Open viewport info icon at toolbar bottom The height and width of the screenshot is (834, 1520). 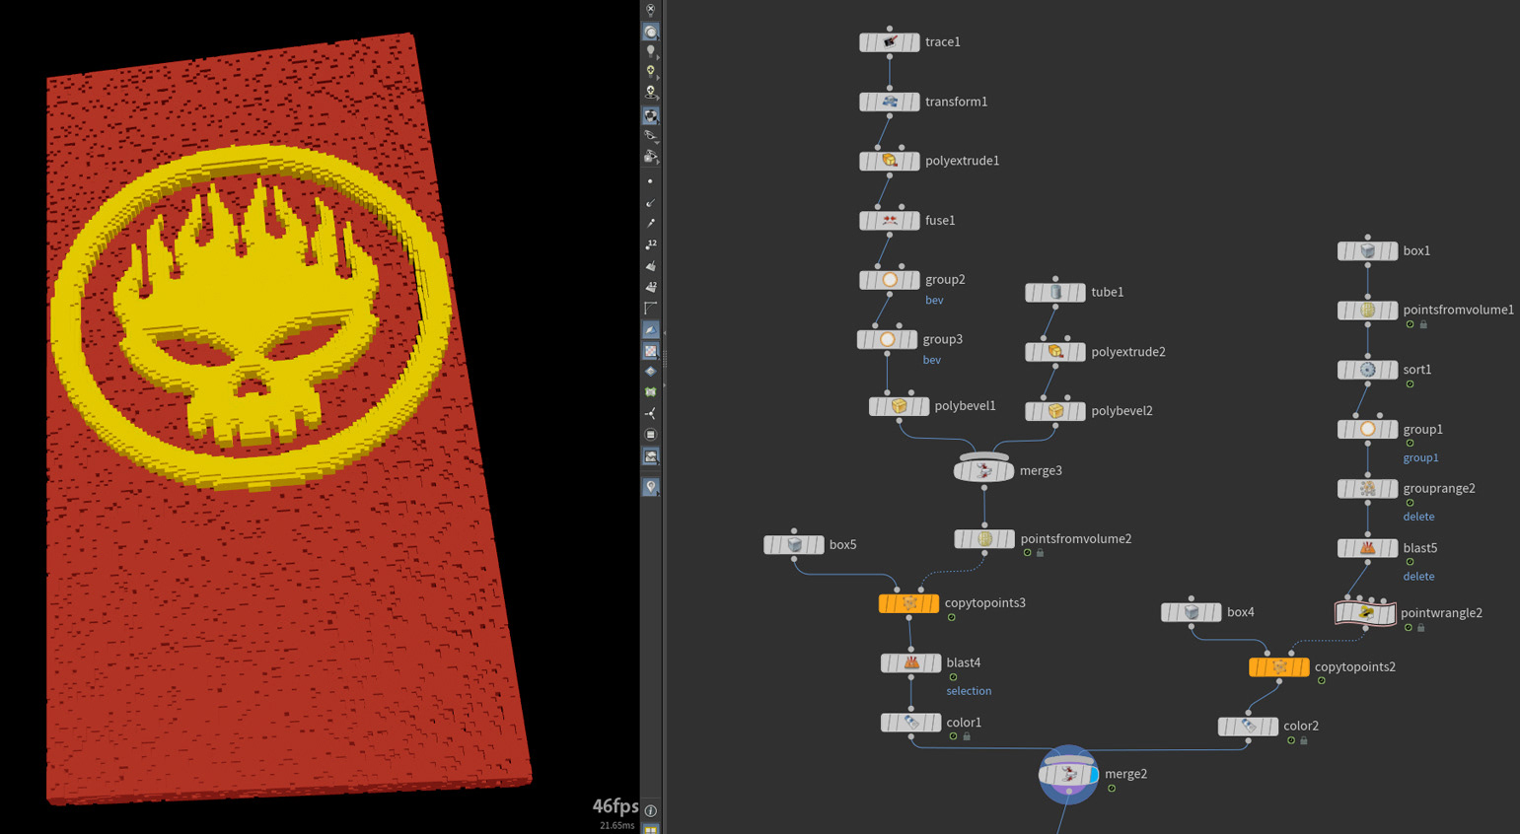click(651, 810)
